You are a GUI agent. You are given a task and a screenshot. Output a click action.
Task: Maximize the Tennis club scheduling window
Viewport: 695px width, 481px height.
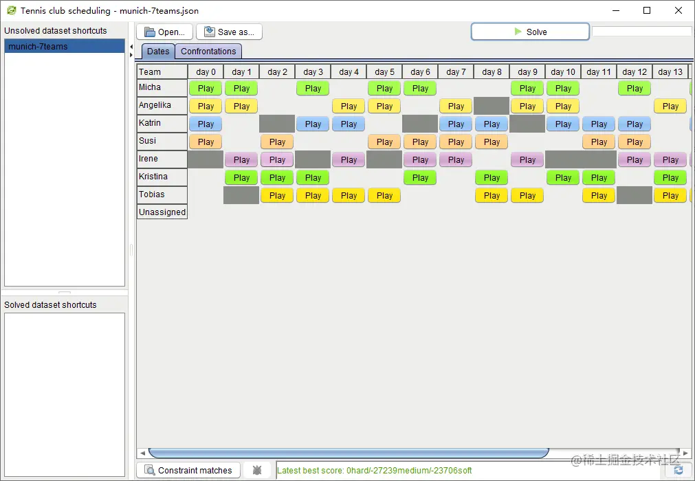click(647, 10)
